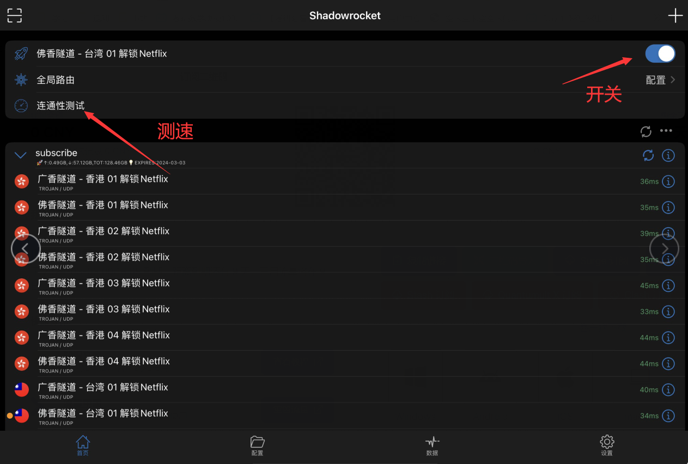The width and height of the screenshot is (688, 464).
Task: Open info icon for 广香隧道 - 香港 04
Action: point(668,338)
